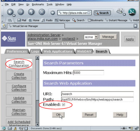Open the File menu

click(x=7, y=4)
